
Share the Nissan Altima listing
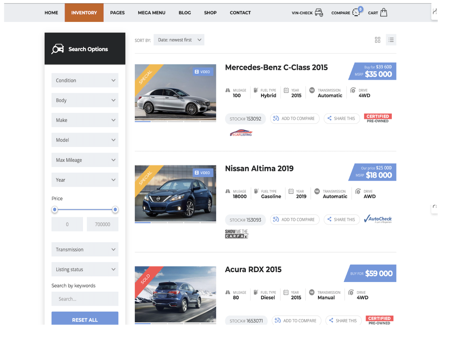pos(342,219)
